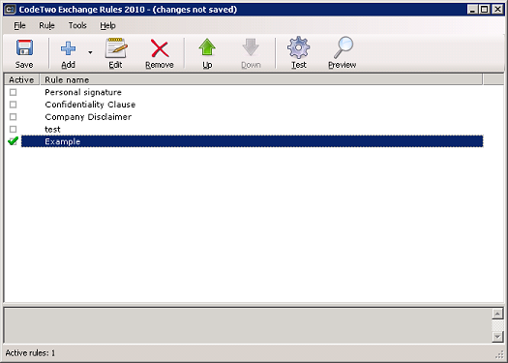Screen dimensions: 508x363
Task: Maximize the CodeTwo Exchange Rules window
Action: coord(485,10)
